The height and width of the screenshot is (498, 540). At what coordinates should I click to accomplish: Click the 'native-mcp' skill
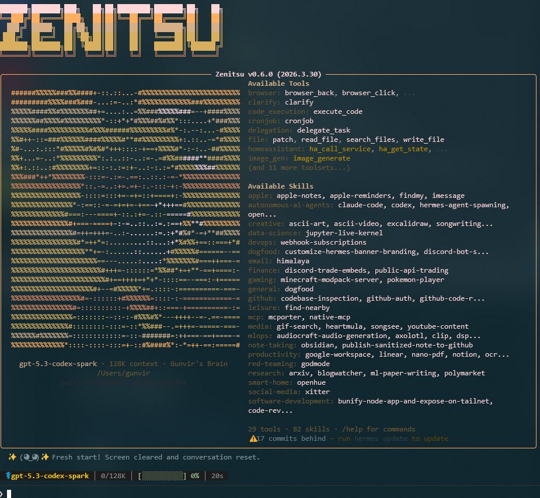pos(330,317)
